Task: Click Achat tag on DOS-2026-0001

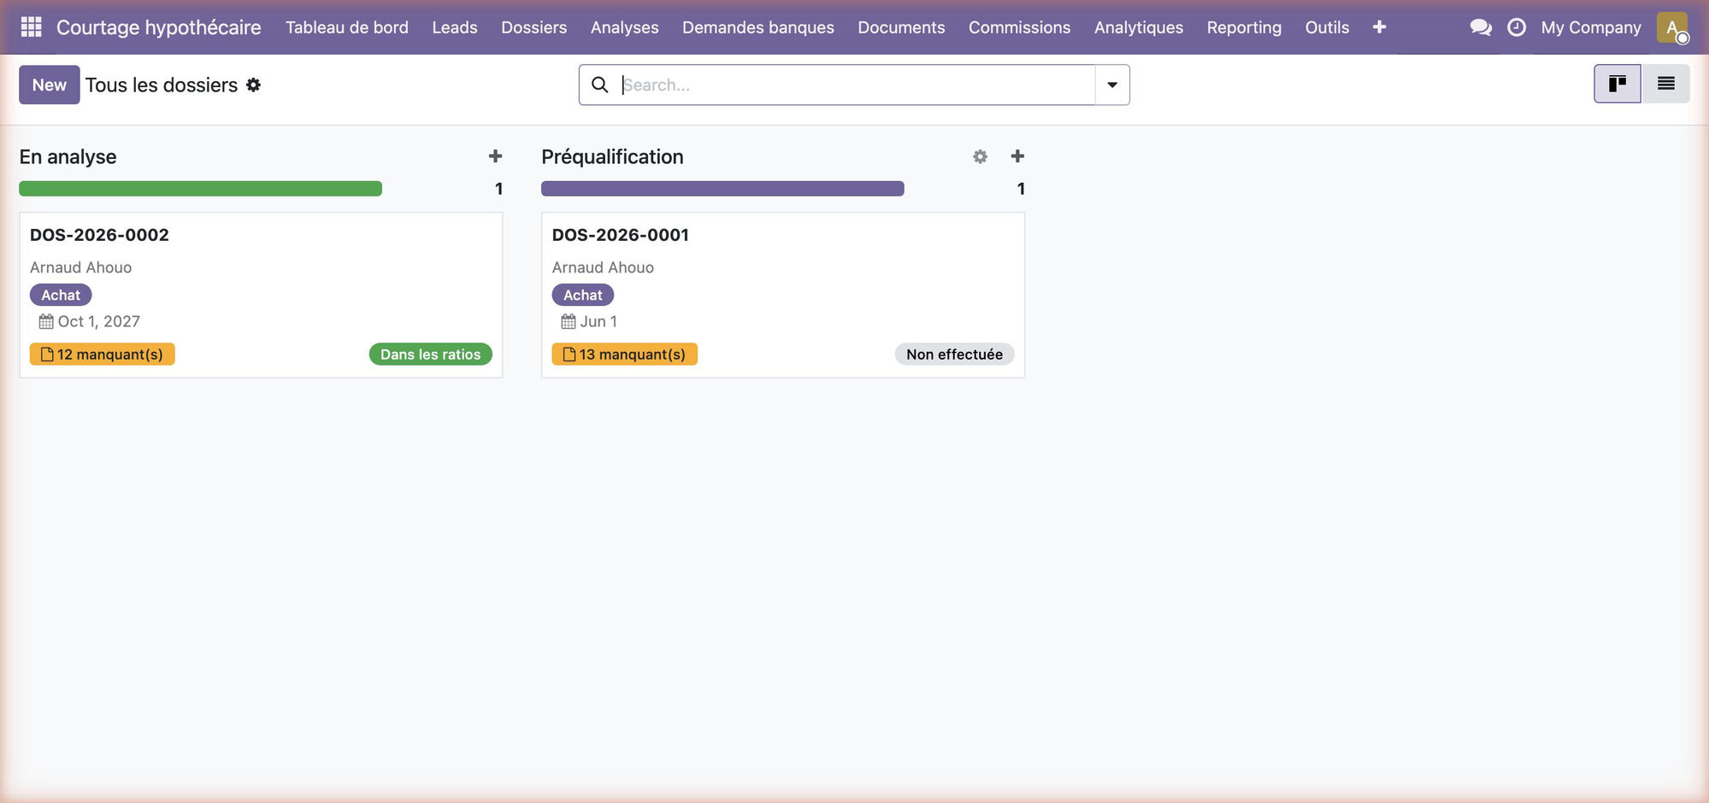Action: click(583, 295)
